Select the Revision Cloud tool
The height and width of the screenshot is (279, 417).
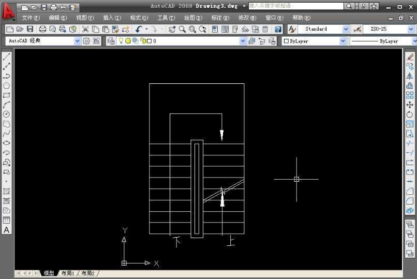pyautogui.click(x=6, y=124)
